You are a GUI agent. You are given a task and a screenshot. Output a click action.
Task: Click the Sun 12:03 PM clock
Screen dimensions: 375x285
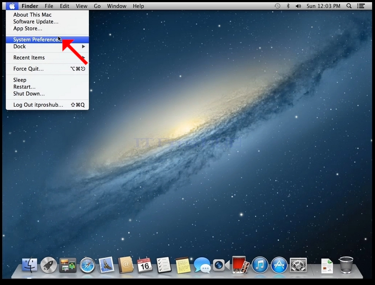(323, 6)
